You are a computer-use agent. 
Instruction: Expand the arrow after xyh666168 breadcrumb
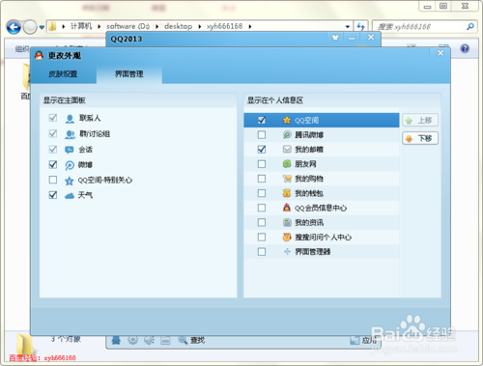[x=250, y=27]
